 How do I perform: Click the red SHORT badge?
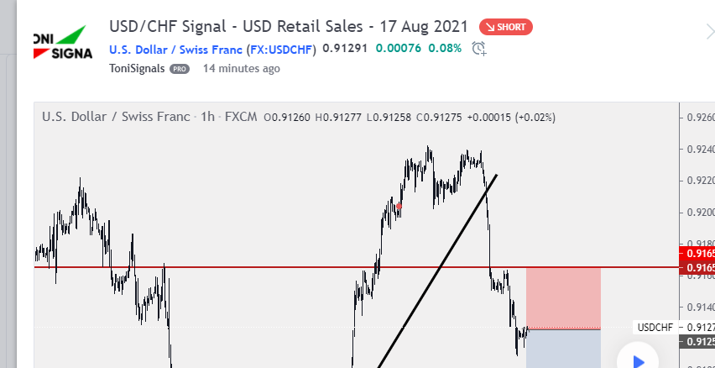pyautogui.click(x=506, y=27)
